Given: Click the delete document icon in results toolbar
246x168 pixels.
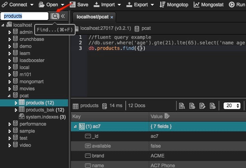Looking at the screenshot, I should pos(213,106).
